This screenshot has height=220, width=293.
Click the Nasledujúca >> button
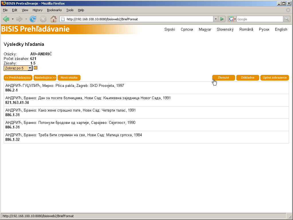point(45,78)
